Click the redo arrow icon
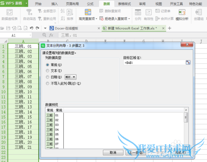 pyautogui.click(x=37, y=28)
